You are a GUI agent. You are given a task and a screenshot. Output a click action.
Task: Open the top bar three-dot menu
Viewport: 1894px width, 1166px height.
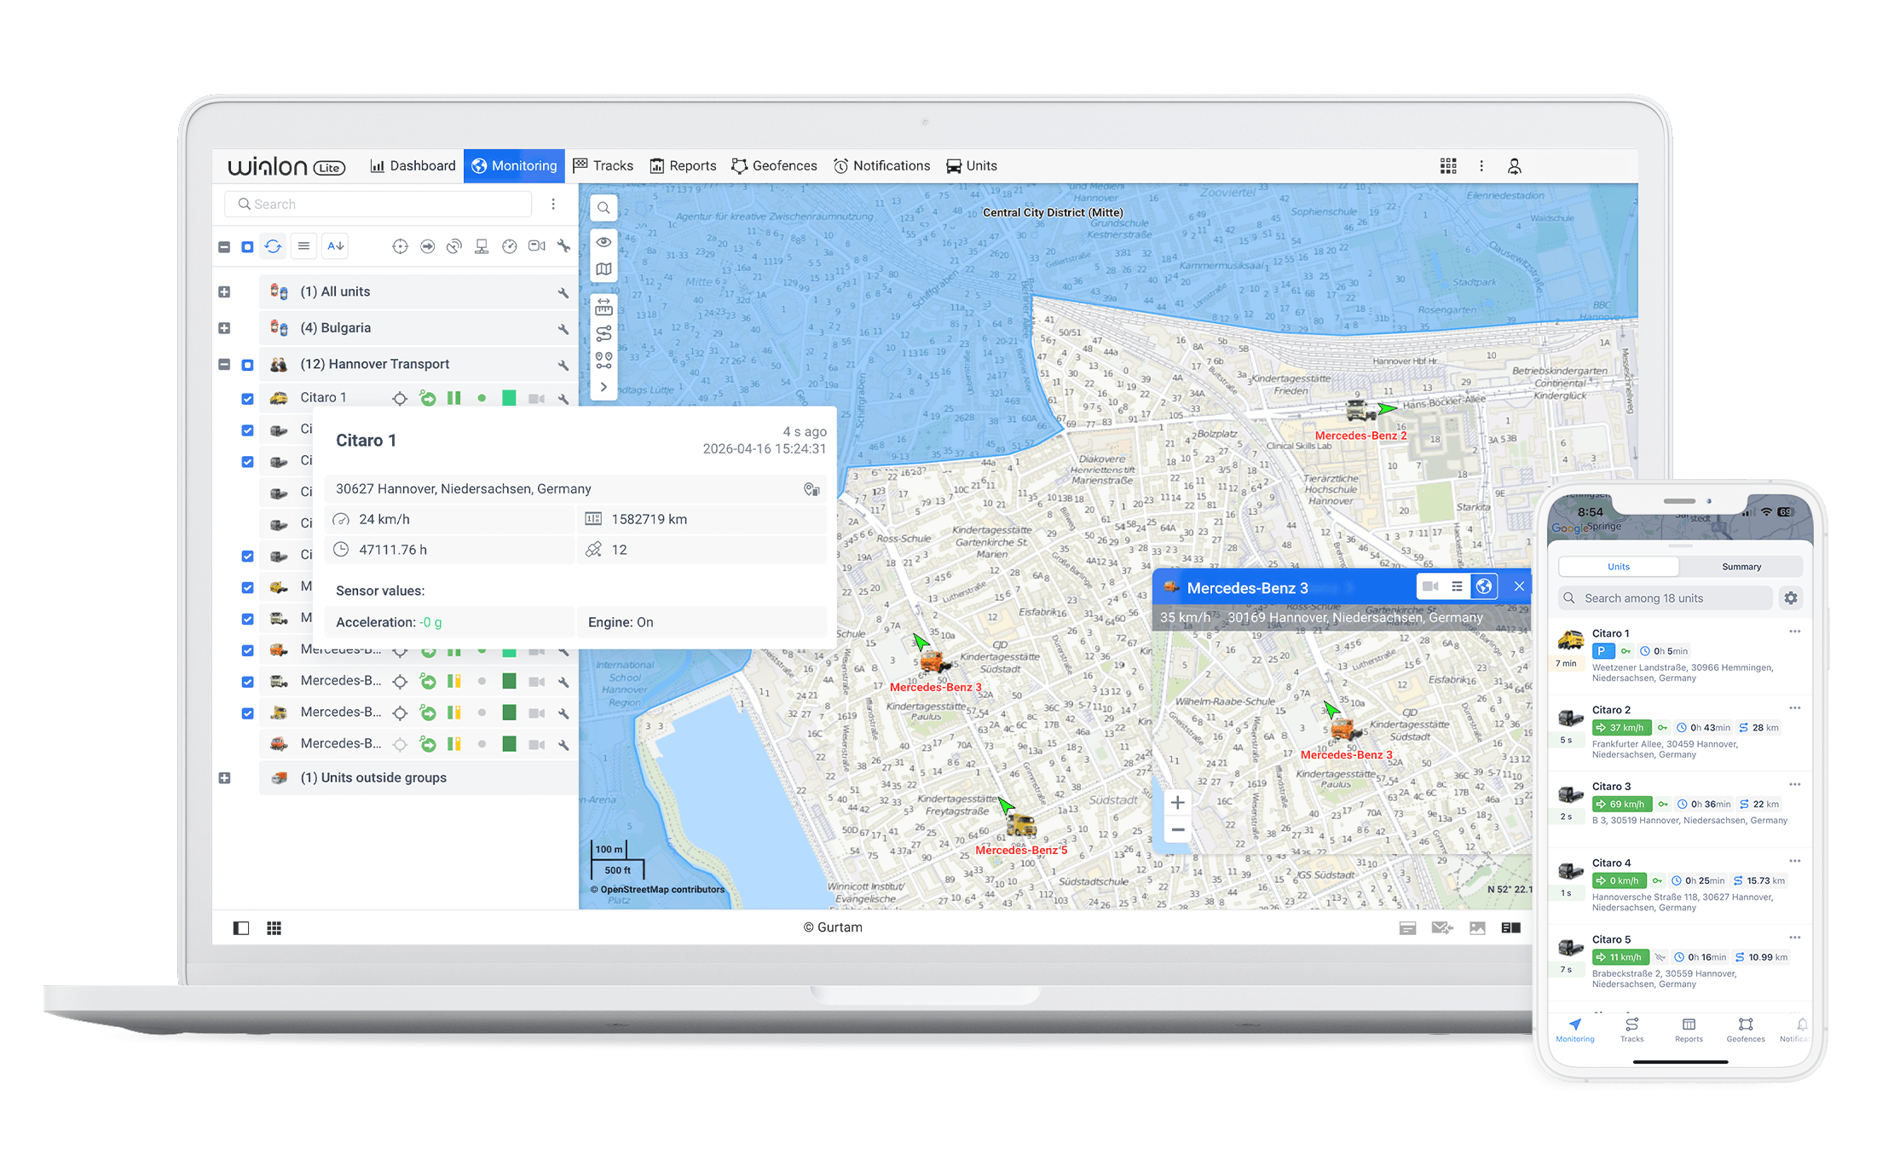pyautogui.click(x=1481, y=166)
